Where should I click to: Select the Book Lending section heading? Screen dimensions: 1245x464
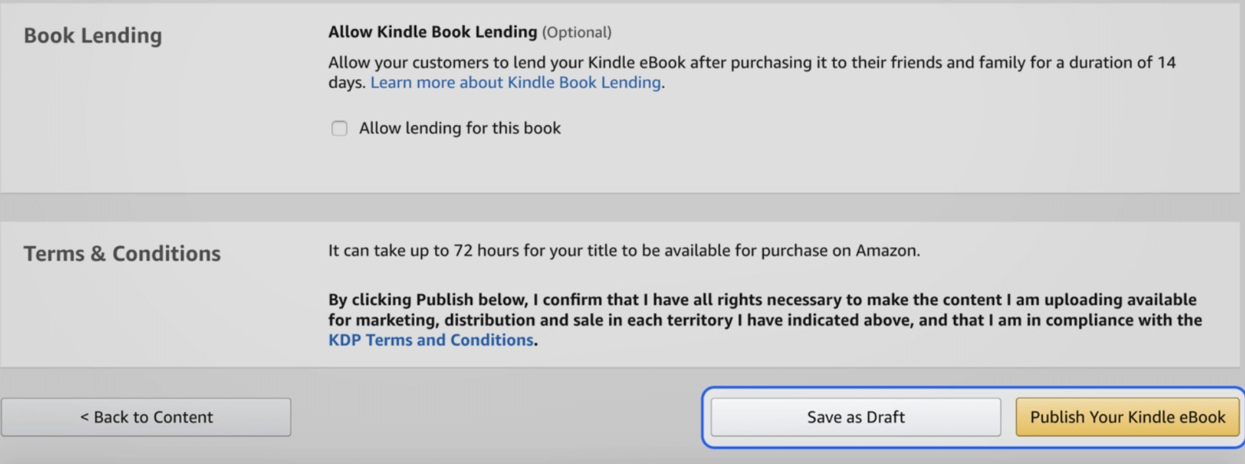click(x=93, y=35)
